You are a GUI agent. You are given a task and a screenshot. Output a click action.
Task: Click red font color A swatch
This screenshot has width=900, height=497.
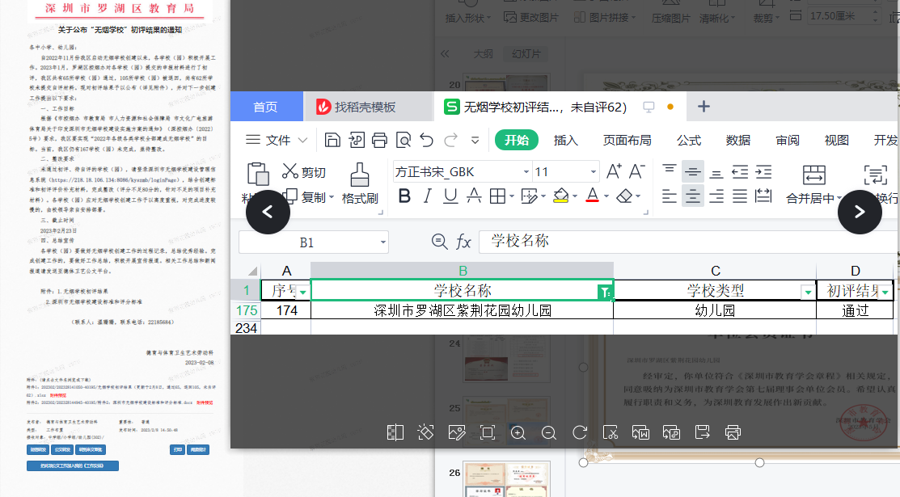tap(593, 196)
